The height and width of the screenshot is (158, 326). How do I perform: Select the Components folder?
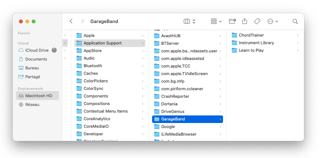[x=110, y=96]
